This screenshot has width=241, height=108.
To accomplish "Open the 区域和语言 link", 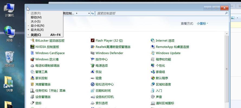I will click(x=163, y=85).
